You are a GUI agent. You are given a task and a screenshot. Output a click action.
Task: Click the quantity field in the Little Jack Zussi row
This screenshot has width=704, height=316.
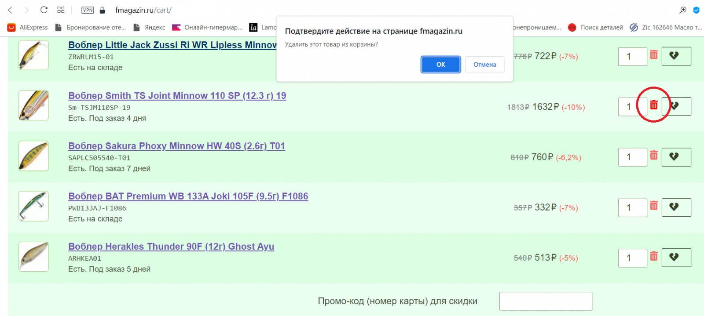[632, 56]
